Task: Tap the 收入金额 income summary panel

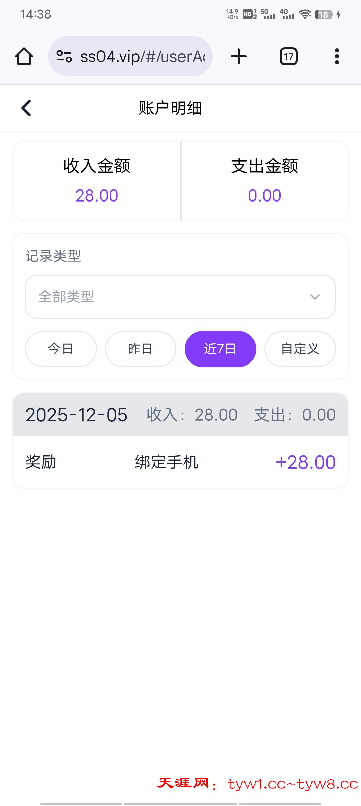Action: (97, 181)
